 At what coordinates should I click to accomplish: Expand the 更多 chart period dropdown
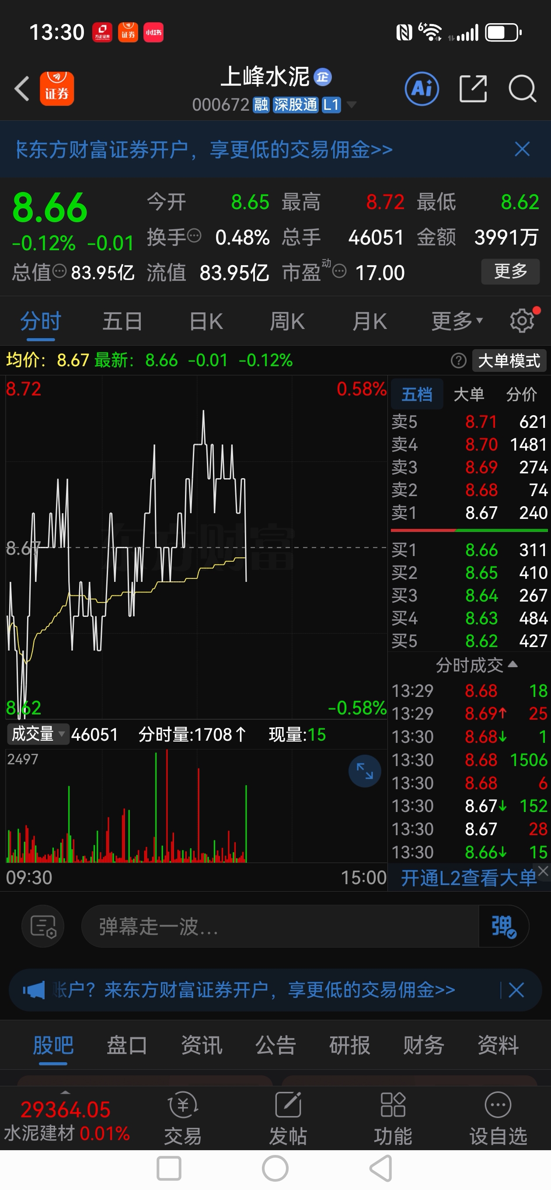pyautogui.click(x=457, y=321)
